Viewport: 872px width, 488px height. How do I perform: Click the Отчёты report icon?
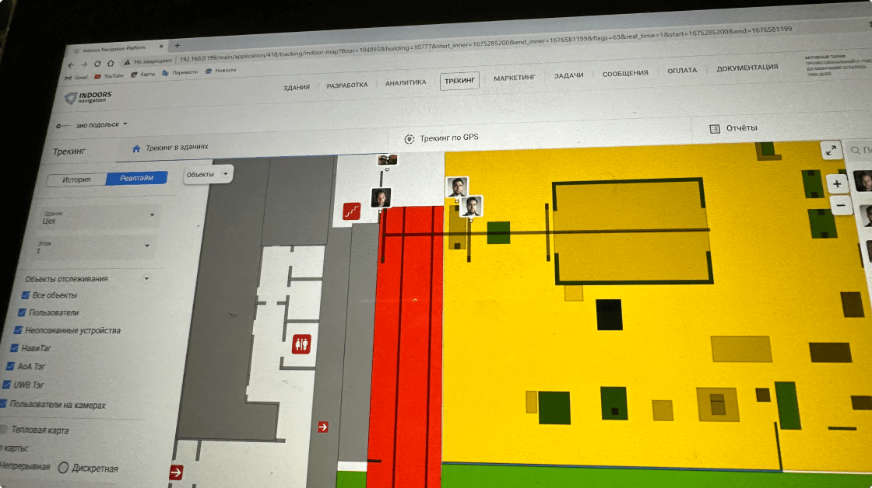click(x=715, y=129)
